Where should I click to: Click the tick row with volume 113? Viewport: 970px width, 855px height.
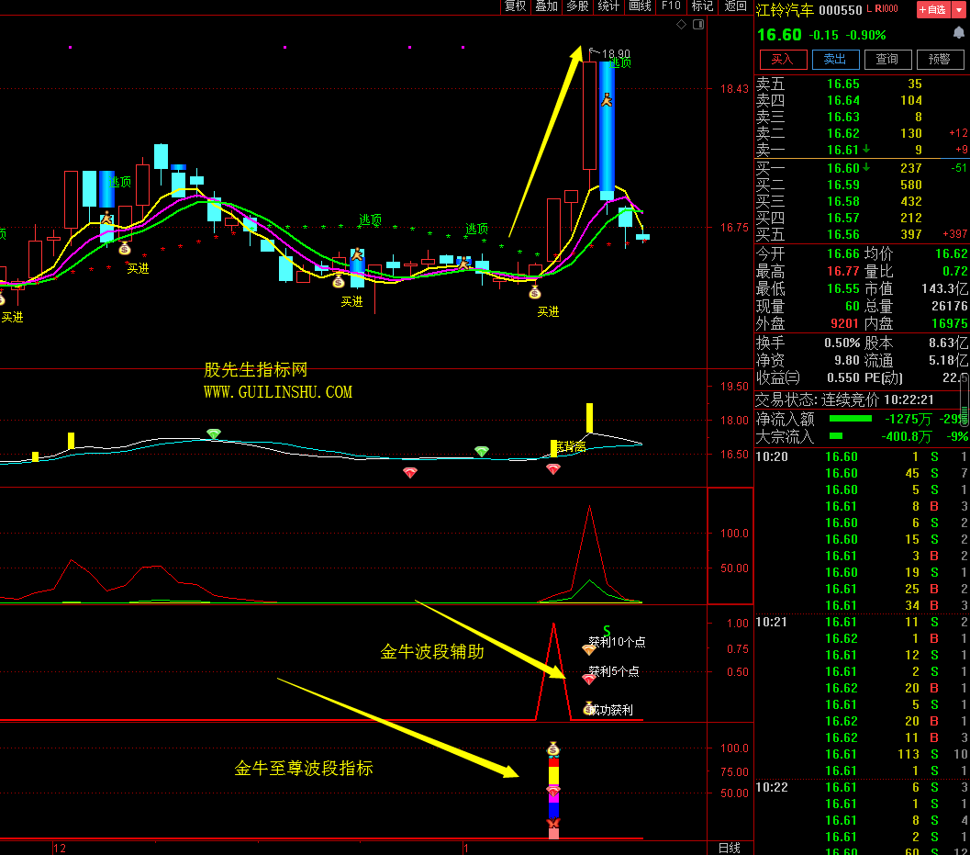(862, 755)
